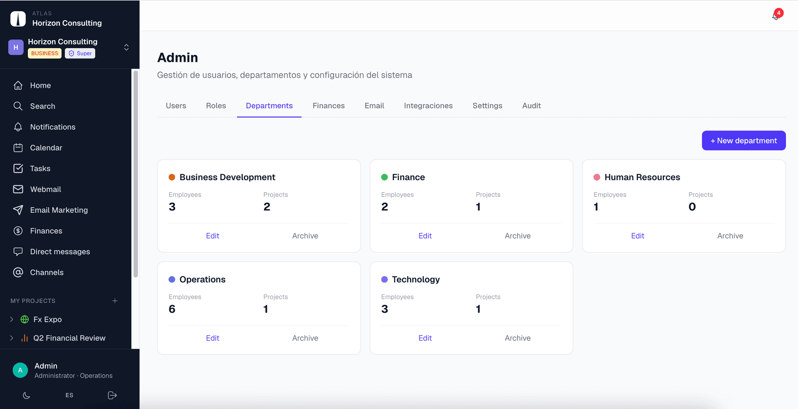
Task: Click the Human Resources card title
Action: point(642,177)
